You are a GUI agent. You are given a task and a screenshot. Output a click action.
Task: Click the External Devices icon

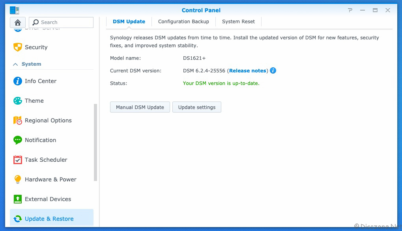pos(18,199)
